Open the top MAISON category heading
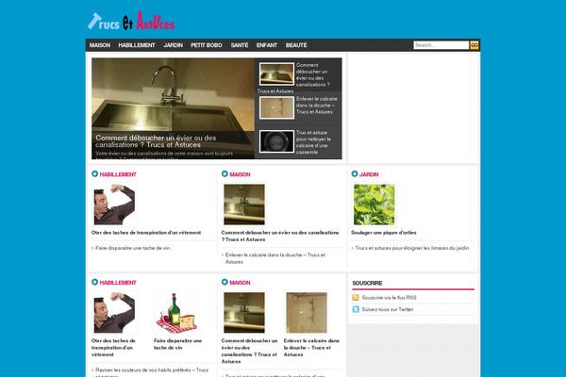Viewport: 566px width, 377px height. [x=240, y=174]
